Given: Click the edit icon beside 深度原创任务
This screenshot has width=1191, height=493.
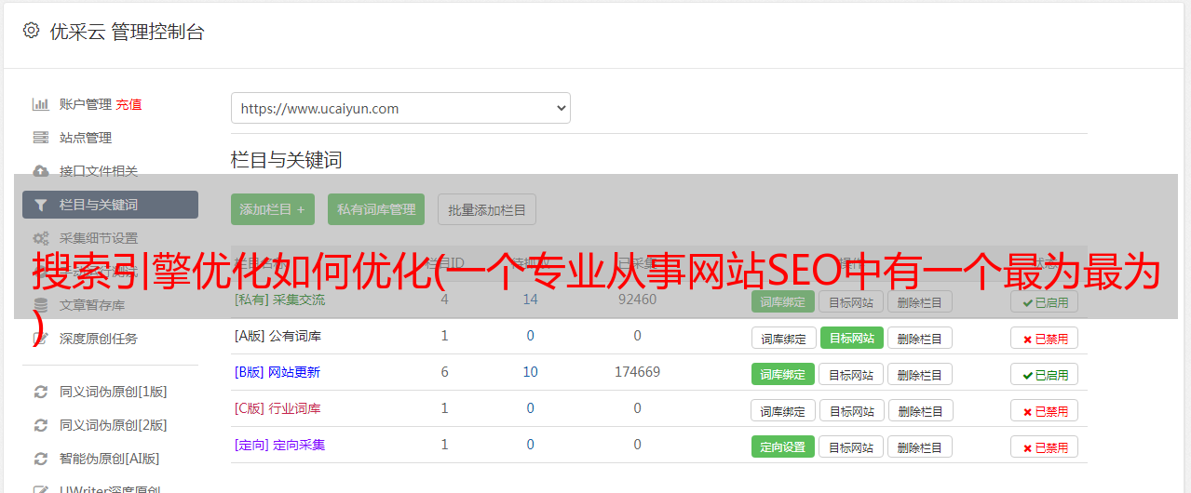Looking at the screenshot, I should coord(40,339).
